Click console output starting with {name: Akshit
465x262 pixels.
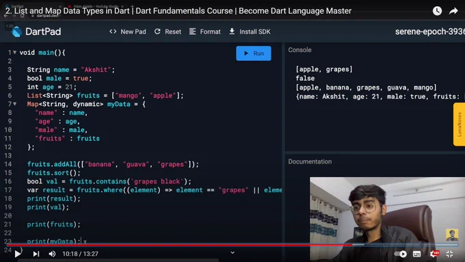coord(380,96)
